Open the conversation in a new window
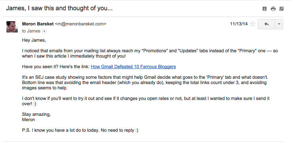The width and height of the screenshot is (291, 142). coord(281,9)
